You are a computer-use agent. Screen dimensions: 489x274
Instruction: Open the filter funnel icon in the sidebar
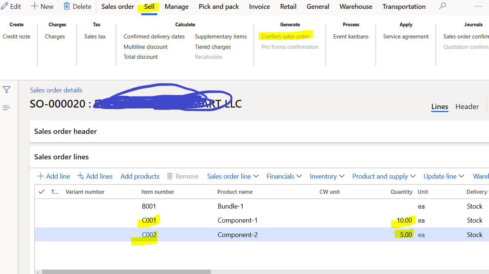point(6,89)
